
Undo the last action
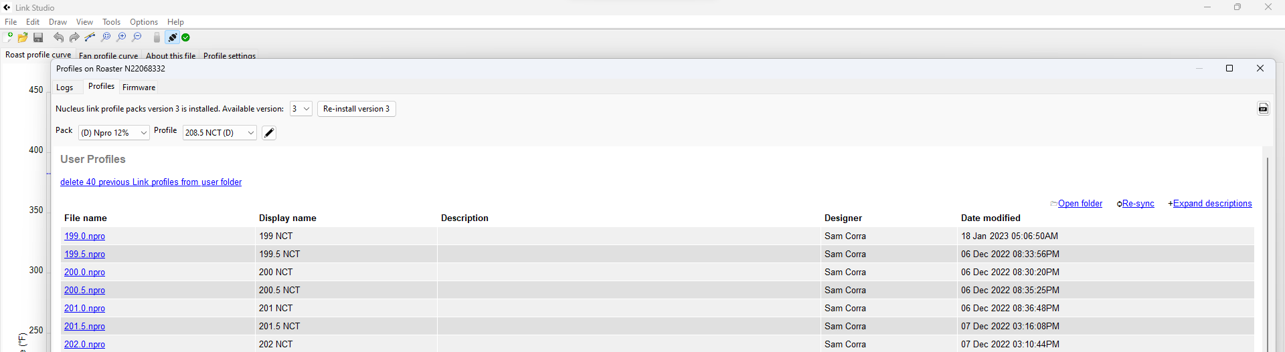point(59,37)
